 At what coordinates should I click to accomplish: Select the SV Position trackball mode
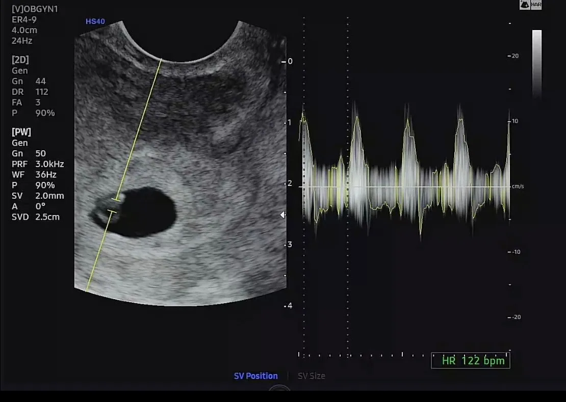[x=255, y=376]
